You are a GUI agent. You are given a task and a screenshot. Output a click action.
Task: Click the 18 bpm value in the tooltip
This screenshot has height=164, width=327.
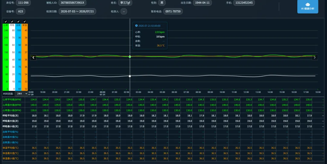[160, 37]
